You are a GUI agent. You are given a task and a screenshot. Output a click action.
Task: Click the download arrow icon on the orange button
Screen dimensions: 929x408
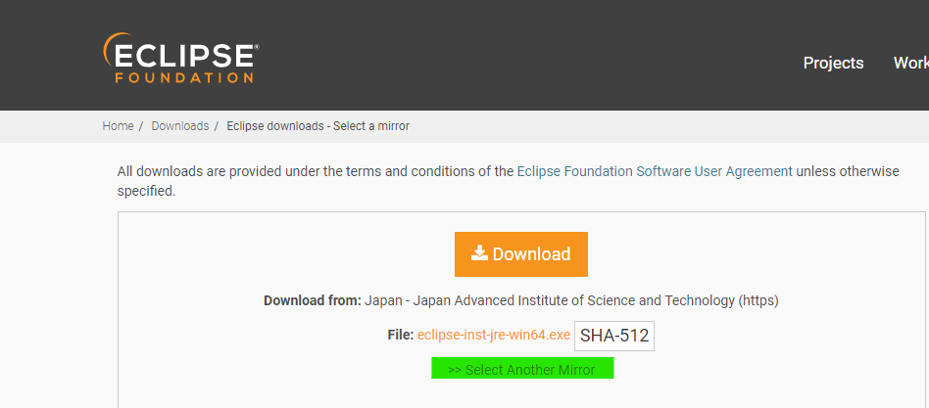(479, 253)
